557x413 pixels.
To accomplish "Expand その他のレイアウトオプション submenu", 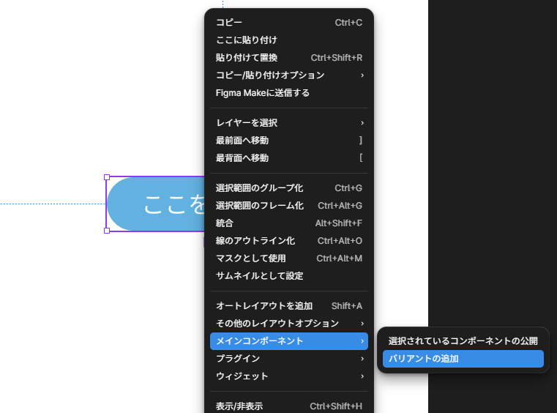I will tap(288, 324).
